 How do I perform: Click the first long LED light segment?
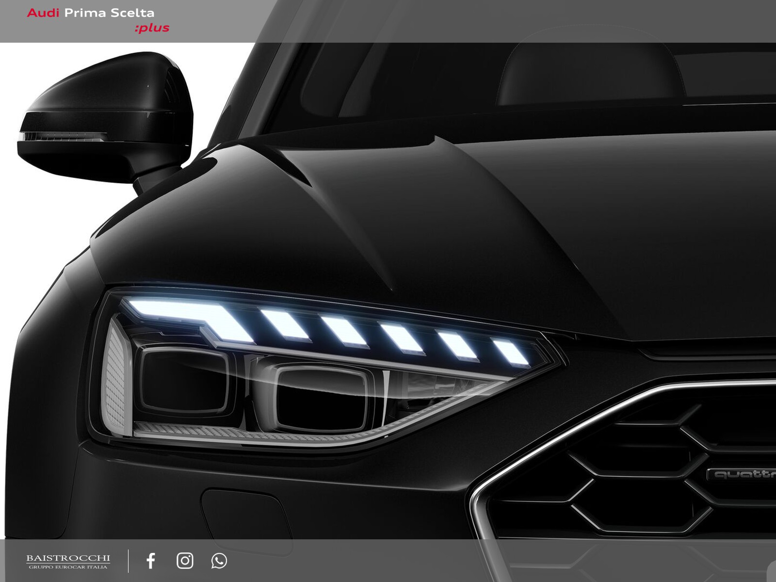coord(189,316)
